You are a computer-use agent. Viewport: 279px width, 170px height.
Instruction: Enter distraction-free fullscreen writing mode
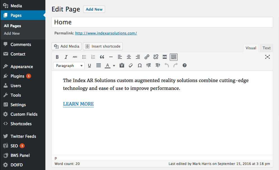[268, 57]
